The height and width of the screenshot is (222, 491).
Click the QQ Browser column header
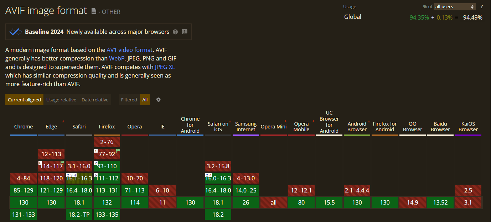[413, 127]
